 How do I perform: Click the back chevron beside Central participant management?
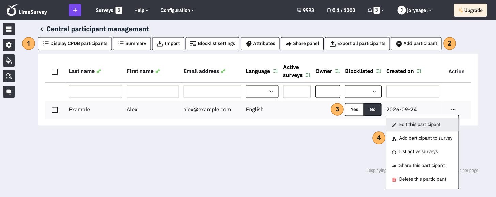[x=42, y=29]
